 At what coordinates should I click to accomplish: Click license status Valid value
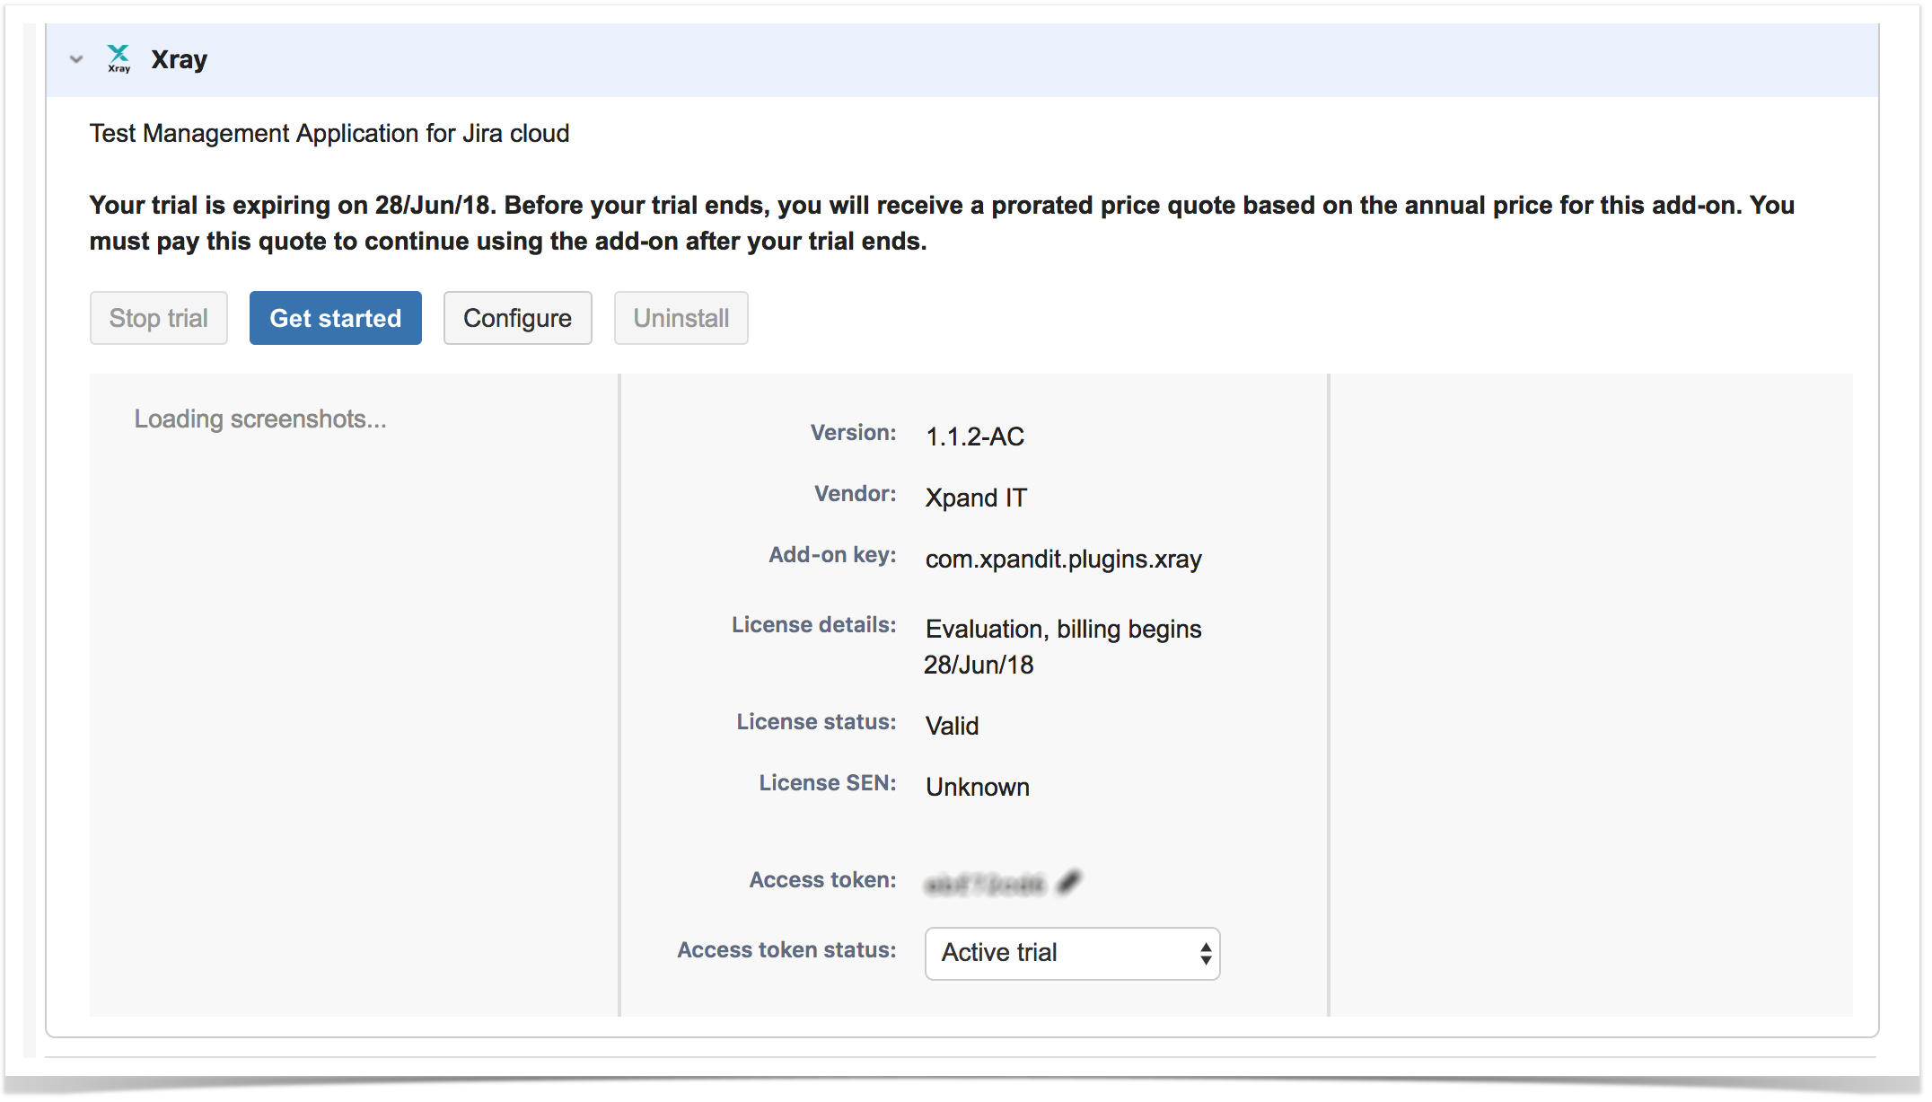(953, 726)
